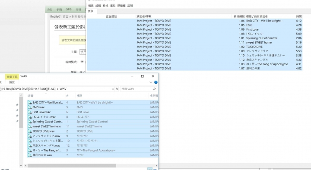The width and height of the screenshot is (311, 170).
Task: Select the 東京スキャンダル.wav file icon
Action: click(x=30, y=145)
